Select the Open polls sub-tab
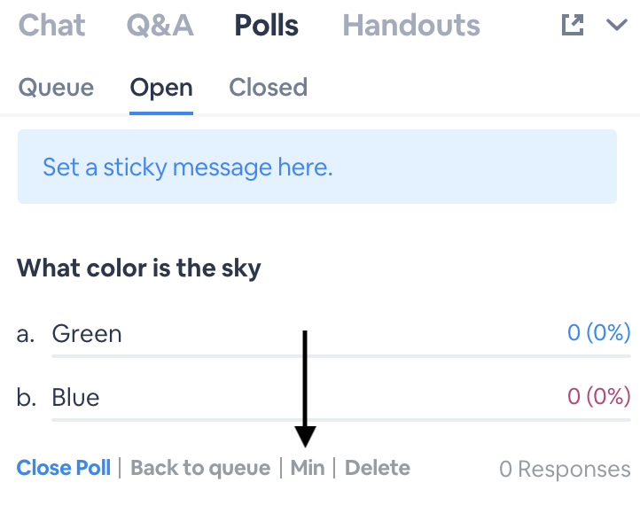640x521 pixels. [x=161, y=88]
